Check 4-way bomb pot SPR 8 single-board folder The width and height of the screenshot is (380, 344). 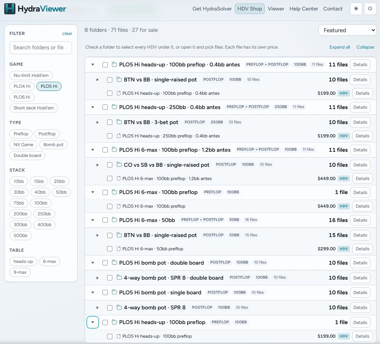coord(110,307)
